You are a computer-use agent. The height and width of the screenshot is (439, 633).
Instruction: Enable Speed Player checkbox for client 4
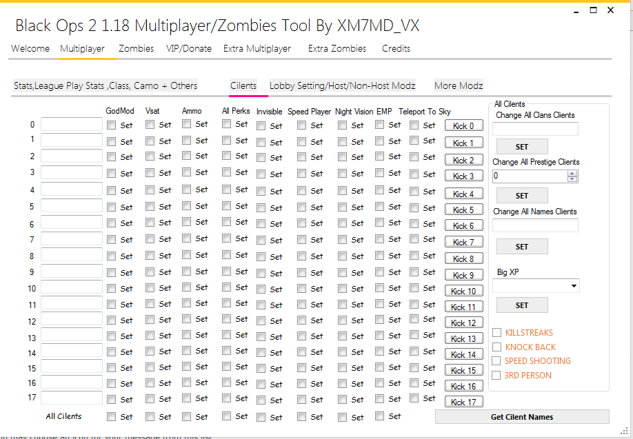coord(301,190)
